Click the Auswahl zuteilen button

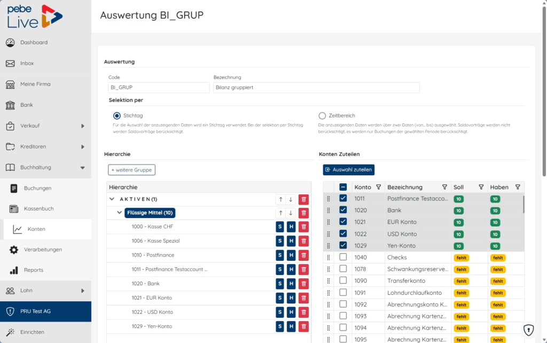pyautogui.click(x=348, y=169)
